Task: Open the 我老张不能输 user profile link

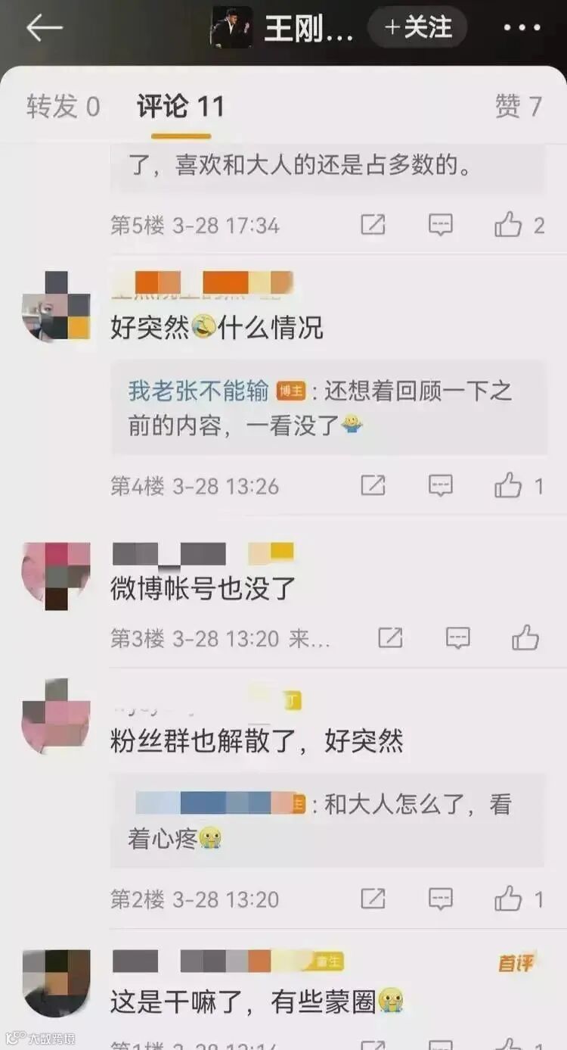Action: (x=198, y=391)
